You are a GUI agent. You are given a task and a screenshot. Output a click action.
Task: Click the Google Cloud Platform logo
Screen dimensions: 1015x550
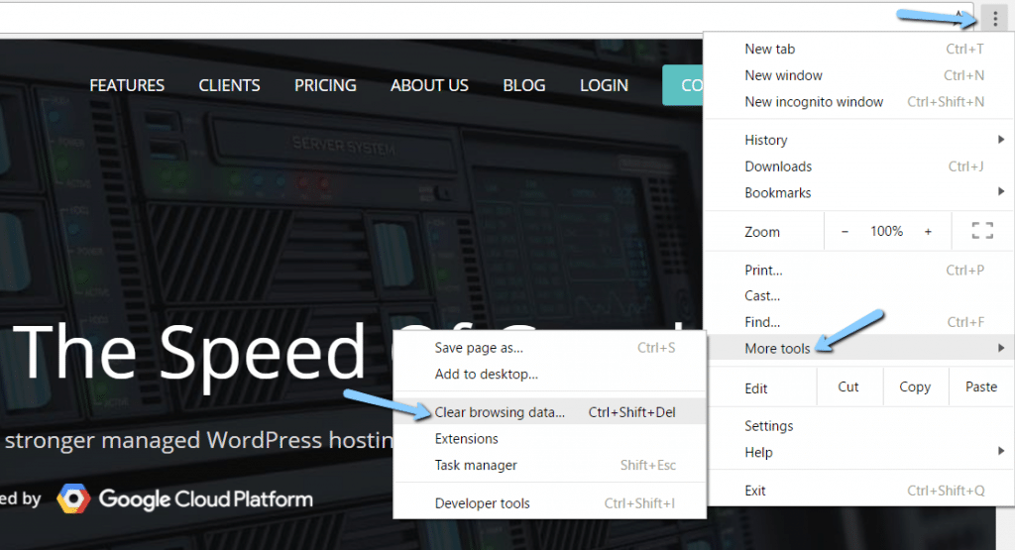click(184, 498)
